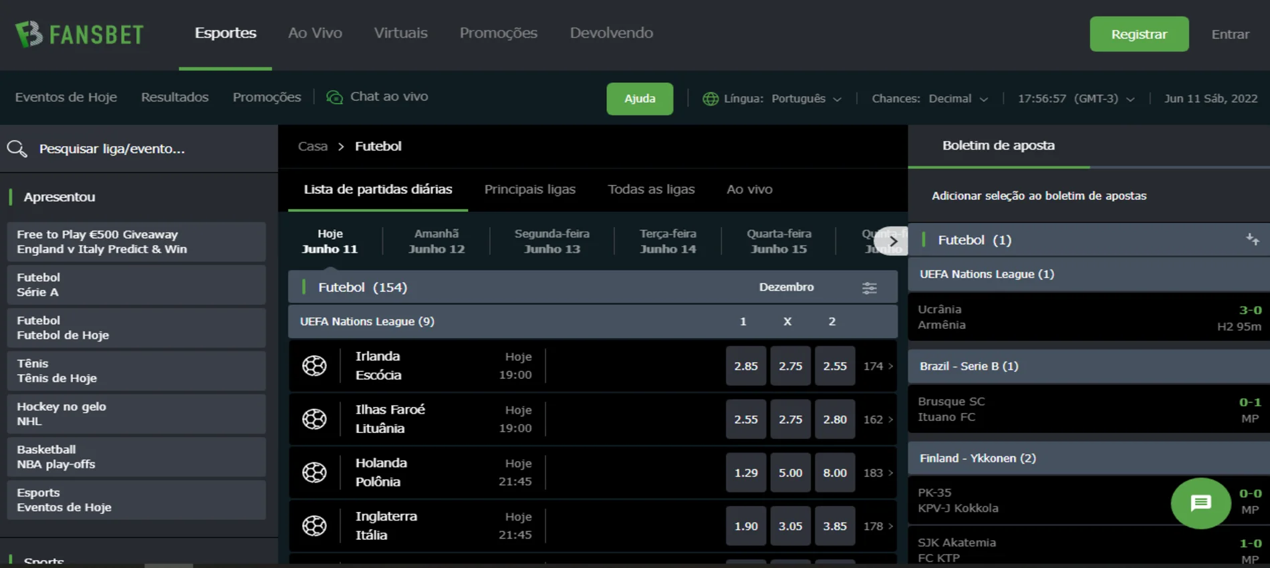Viewport: 1270px width, 568px height.
Task: Go to Promoções in top navigation
Action: pos(499,33)
